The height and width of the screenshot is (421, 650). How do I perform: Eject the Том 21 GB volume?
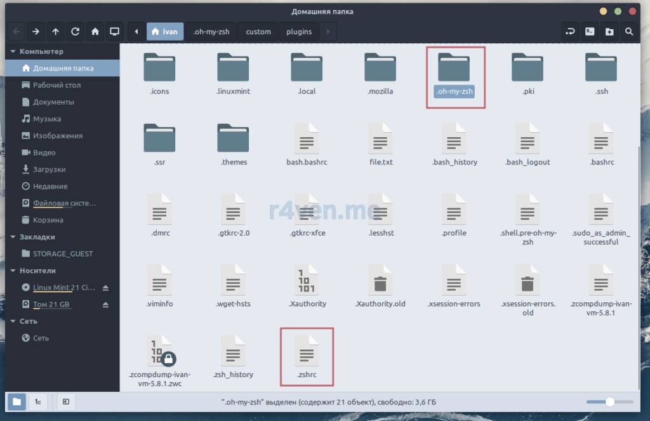[x=106, y=305]
